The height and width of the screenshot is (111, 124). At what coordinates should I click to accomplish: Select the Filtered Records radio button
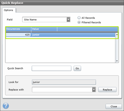[x=79, y=22]
